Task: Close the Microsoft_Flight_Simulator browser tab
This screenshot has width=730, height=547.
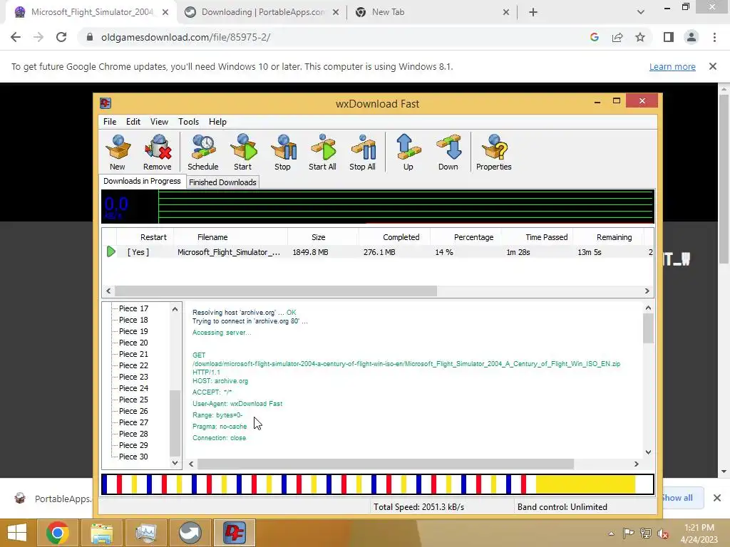Action: (x=165, y=12)
